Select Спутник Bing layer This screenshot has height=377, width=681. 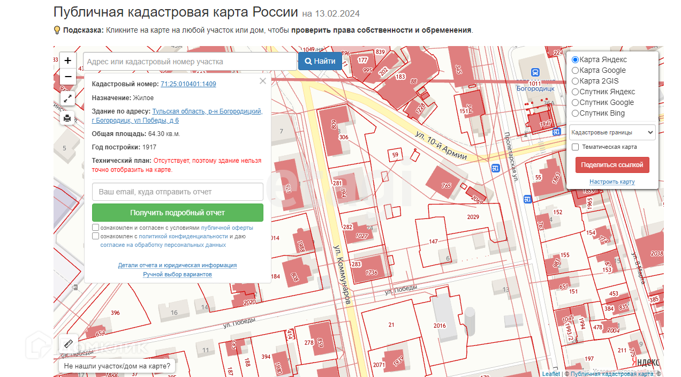point(576,113)
